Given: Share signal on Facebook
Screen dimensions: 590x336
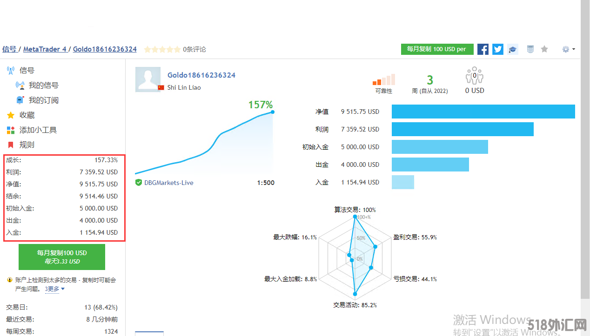Looking at the screenshot, I should (x=483, y=49).
